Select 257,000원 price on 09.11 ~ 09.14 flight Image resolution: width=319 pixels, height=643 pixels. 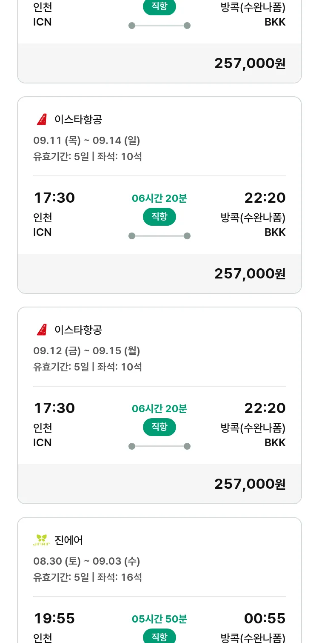pos(250,274)
